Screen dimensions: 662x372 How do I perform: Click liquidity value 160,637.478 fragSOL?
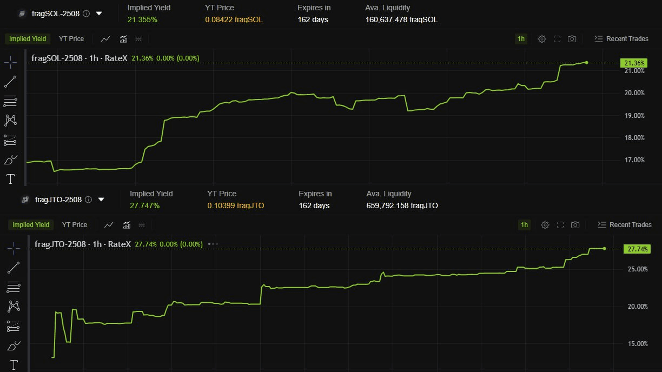(401, 19)
